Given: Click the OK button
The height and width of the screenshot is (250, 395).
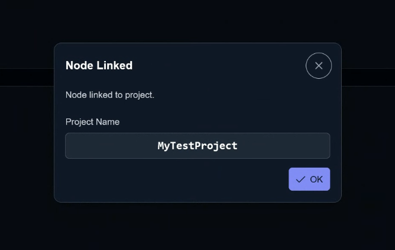Looking at the screenshot, I should (x=309, y=179).
